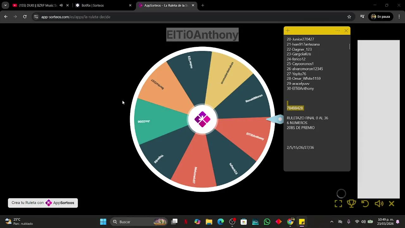Image resolution: width=405 pixels, height=228 pixels.
Task: Click the sticky note scrollbar
Action: 350,47
